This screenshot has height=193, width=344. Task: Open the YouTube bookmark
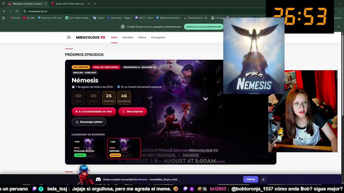[29, 18]
